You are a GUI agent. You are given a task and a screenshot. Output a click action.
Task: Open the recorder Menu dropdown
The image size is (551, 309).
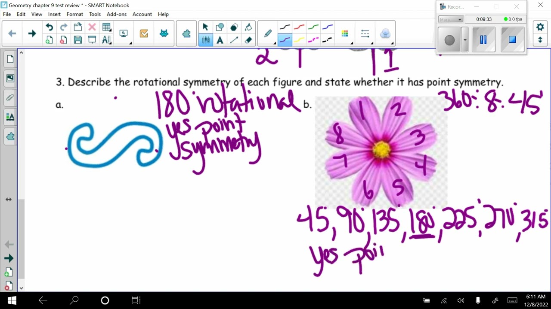(x=451, y=19)
